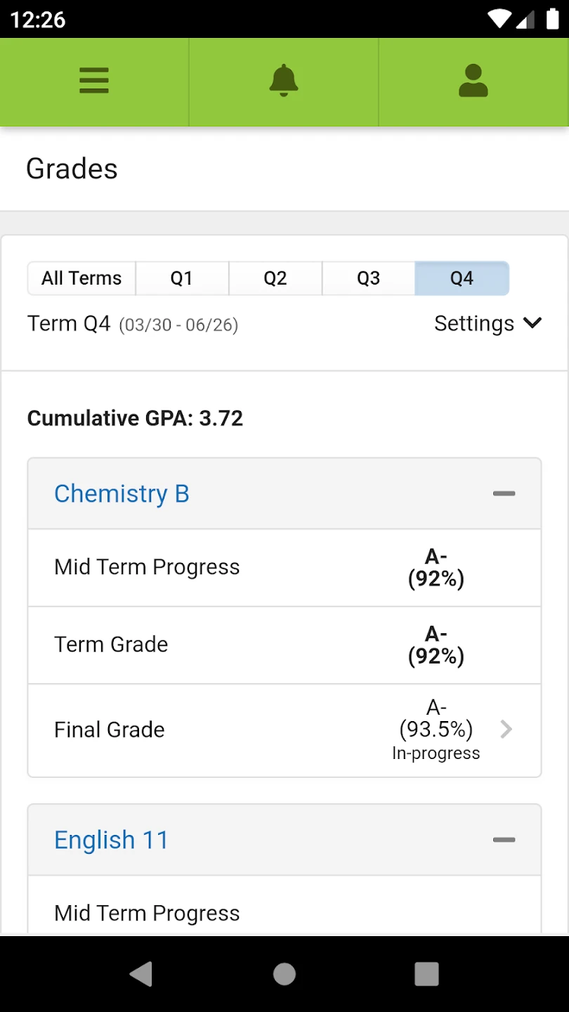Collapse the English 11 section
The height and width of the screenshot is (1012, 569).
coord(504,840)
